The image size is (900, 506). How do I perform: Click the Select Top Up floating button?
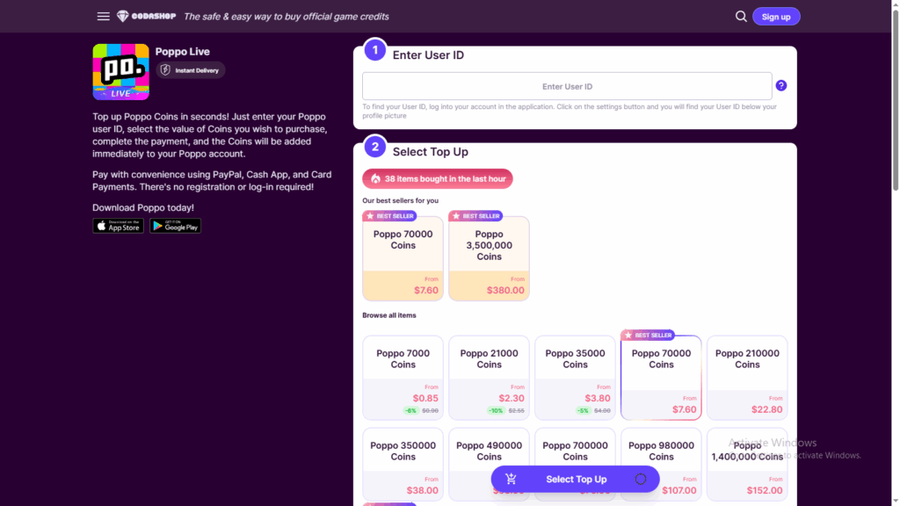click(575, 479)
